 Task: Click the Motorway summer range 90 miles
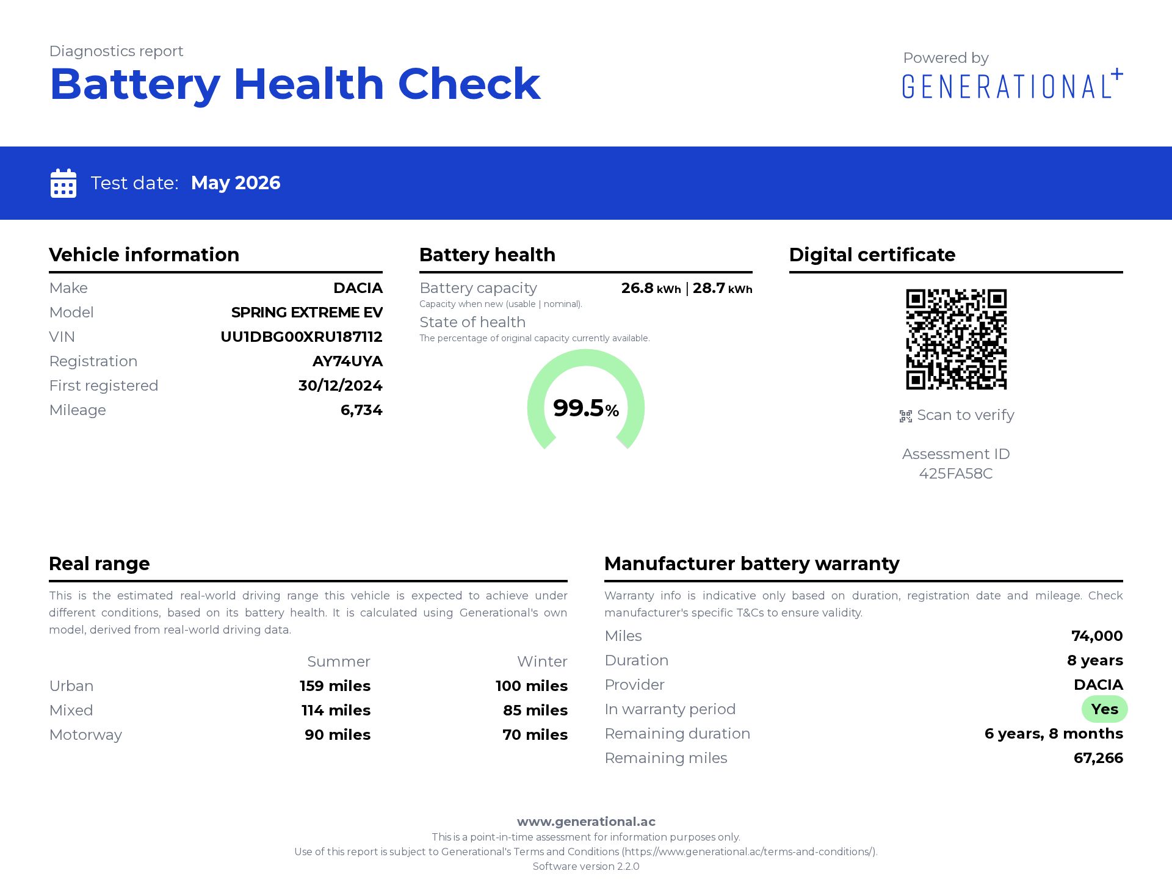338,735
